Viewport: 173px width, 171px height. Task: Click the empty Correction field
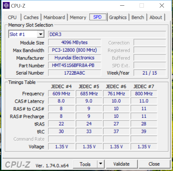(x=150, y=42)
